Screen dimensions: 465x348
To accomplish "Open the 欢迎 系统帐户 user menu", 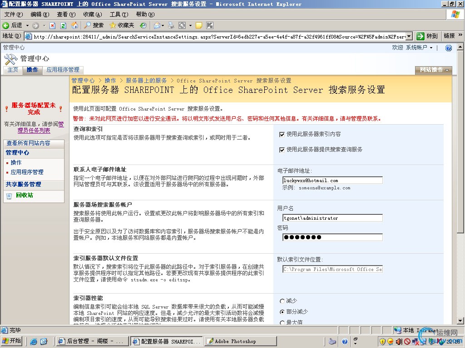I will 412,48.
